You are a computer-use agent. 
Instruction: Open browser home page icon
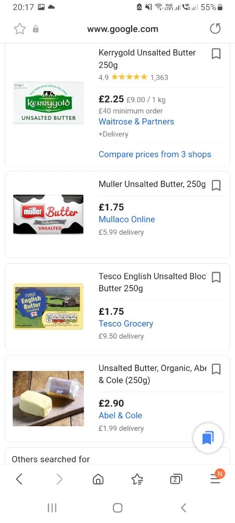(x=98, y=479)
